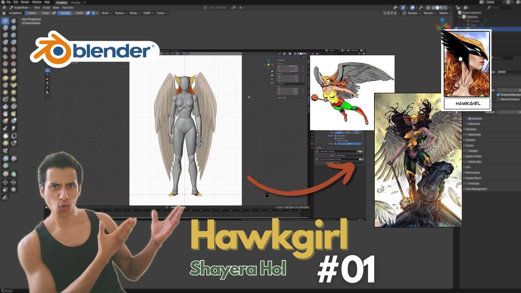Open the Single Image source dropdown
The image size is (521, 293).
pyautogui.click(x=349, y=156)
